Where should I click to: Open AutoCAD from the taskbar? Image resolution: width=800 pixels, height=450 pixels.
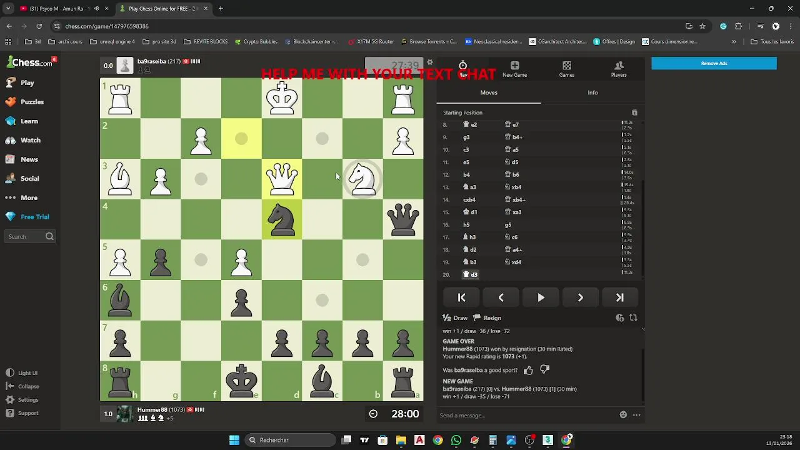(419, 440)
